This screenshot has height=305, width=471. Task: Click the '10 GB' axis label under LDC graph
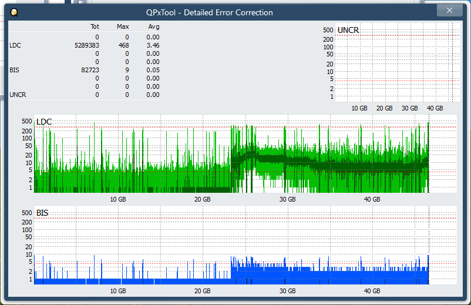tap(117, 199)
